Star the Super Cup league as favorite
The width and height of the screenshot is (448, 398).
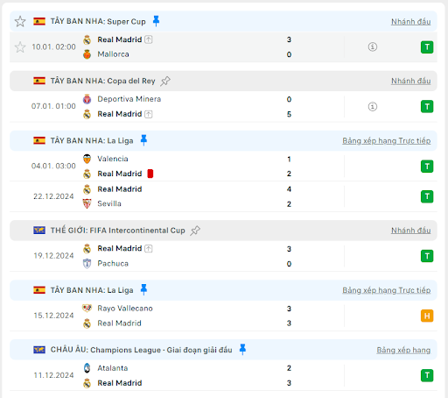20,21
